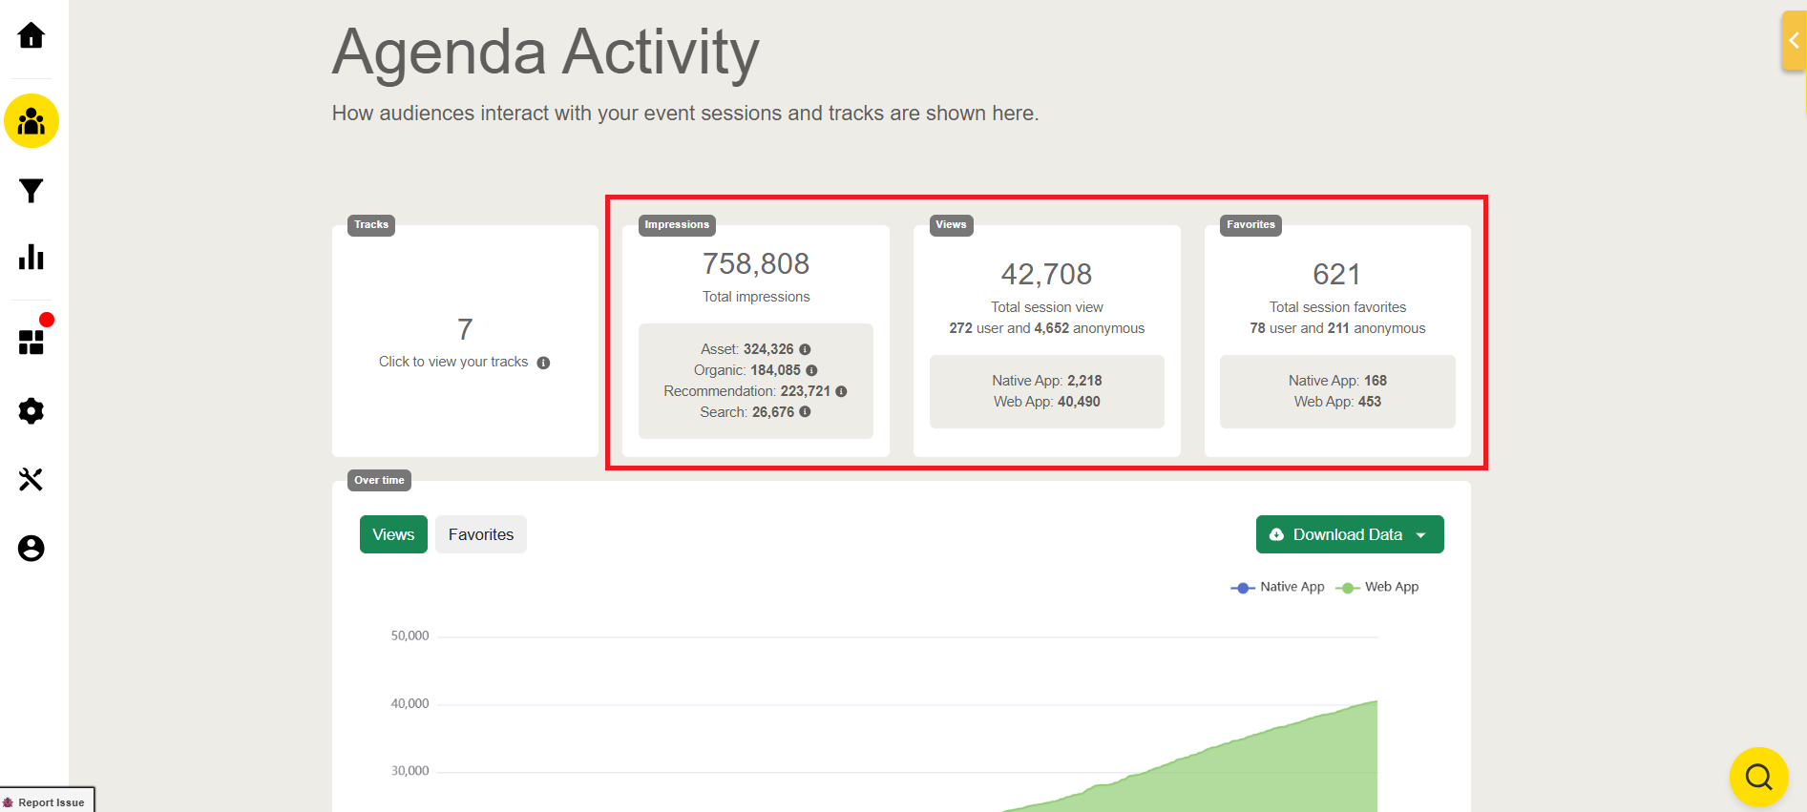Click the Agenda Activity heading
Image resolution: width=1807 pixels, height=812 pixels.
tap(545, 53)
